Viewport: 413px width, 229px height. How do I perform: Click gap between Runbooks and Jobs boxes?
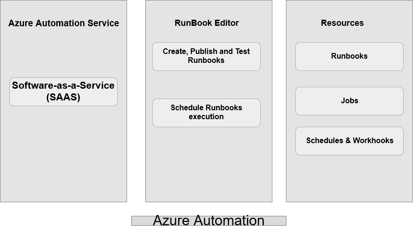point(349,79)
